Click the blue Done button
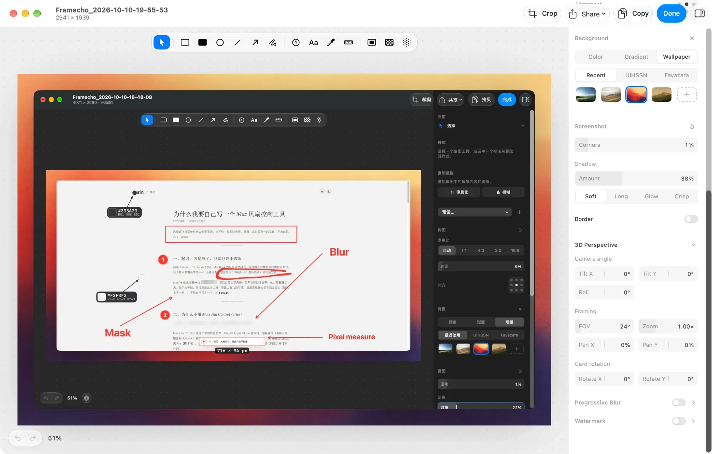Image resolution: width=713 pixels, height=454 pixels. 671,14
